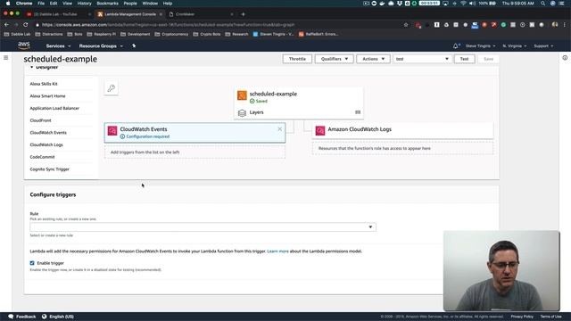
Task: Add CloudWatch Logs trigger from list
Action: click(x=46, y=144)
